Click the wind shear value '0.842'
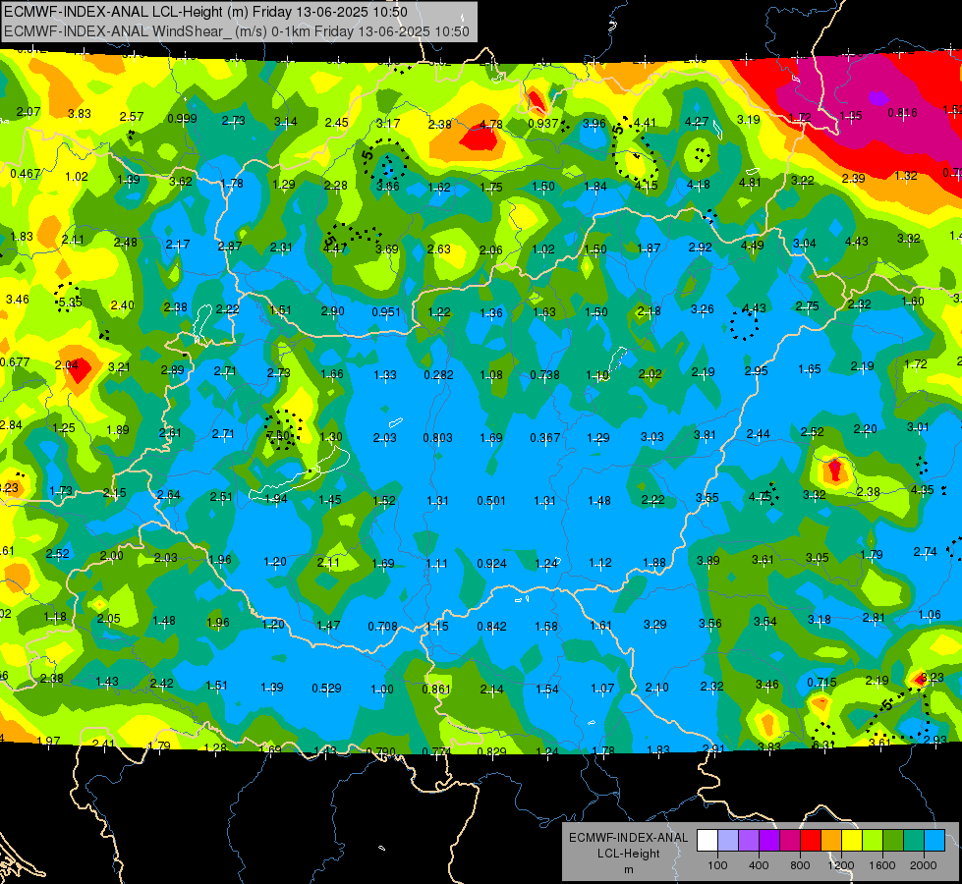The width and height of the screenshot is (962, 884). 491,627
